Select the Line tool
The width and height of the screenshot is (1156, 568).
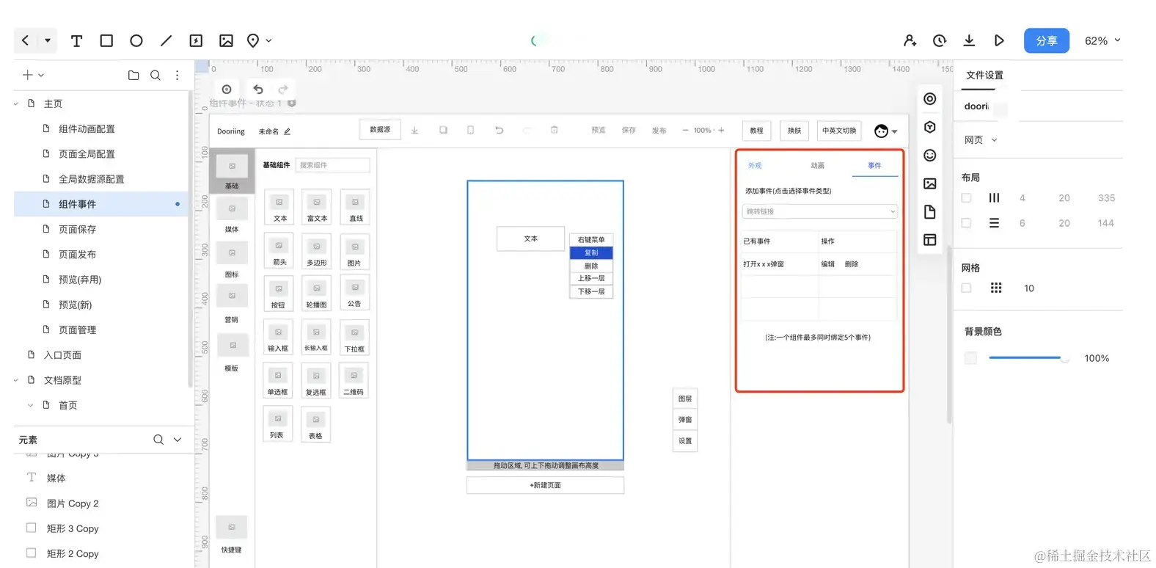(167, 41)
